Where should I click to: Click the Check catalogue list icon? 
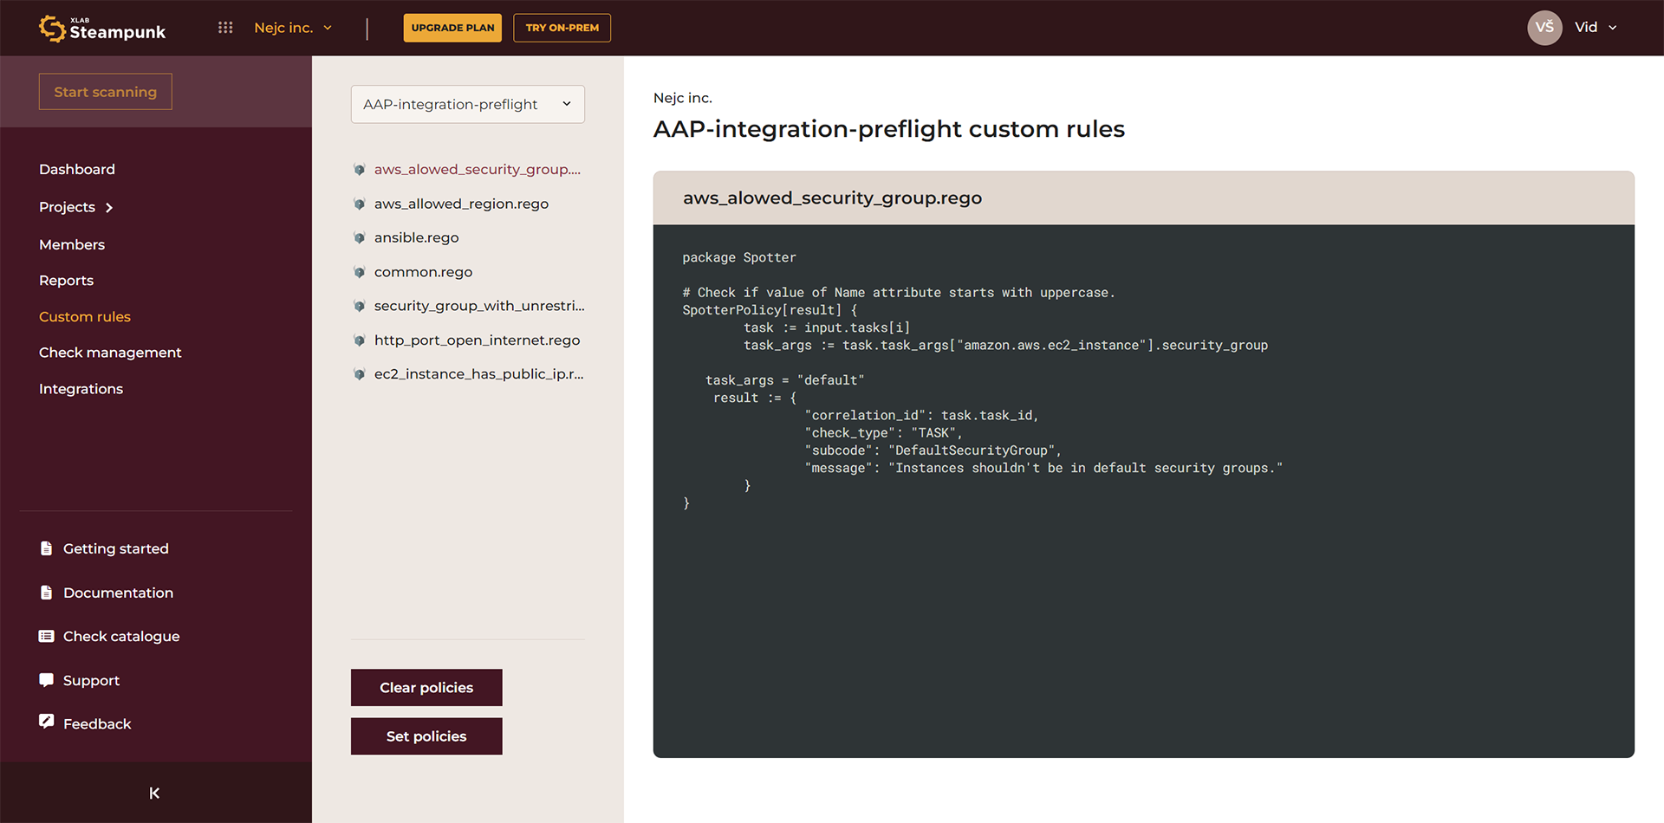pyautogui.click(x=47, y=636)
